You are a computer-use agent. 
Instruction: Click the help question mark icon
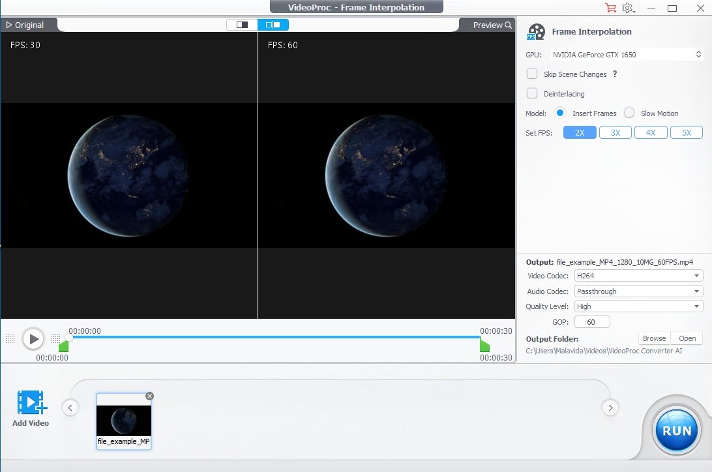[614, 74]
